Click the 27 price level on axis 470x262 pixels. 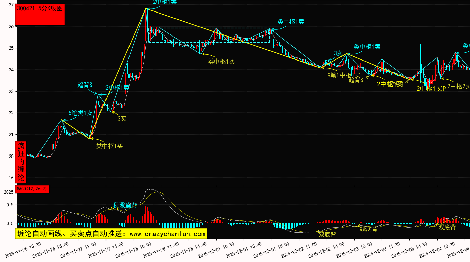pos(11,5)
